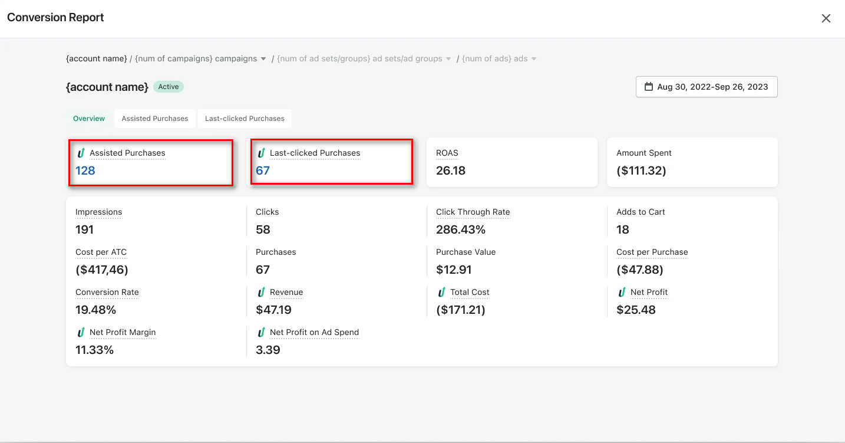Screen dimensions: 845x443
Task: Switch to the Overview tab
Action: [x=88, y=118]
